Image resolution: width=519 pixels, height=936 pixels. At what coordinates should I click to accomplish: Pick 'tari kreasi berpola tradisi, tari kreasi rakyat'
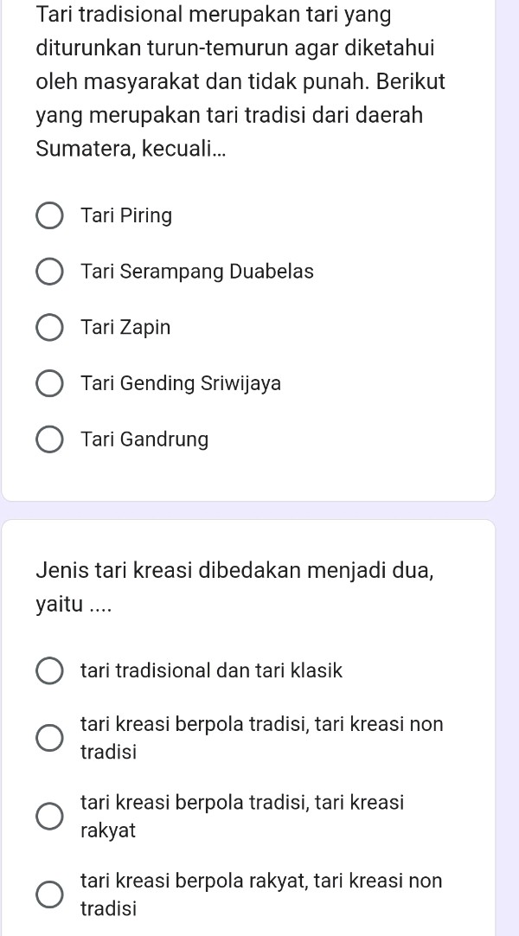49,816
